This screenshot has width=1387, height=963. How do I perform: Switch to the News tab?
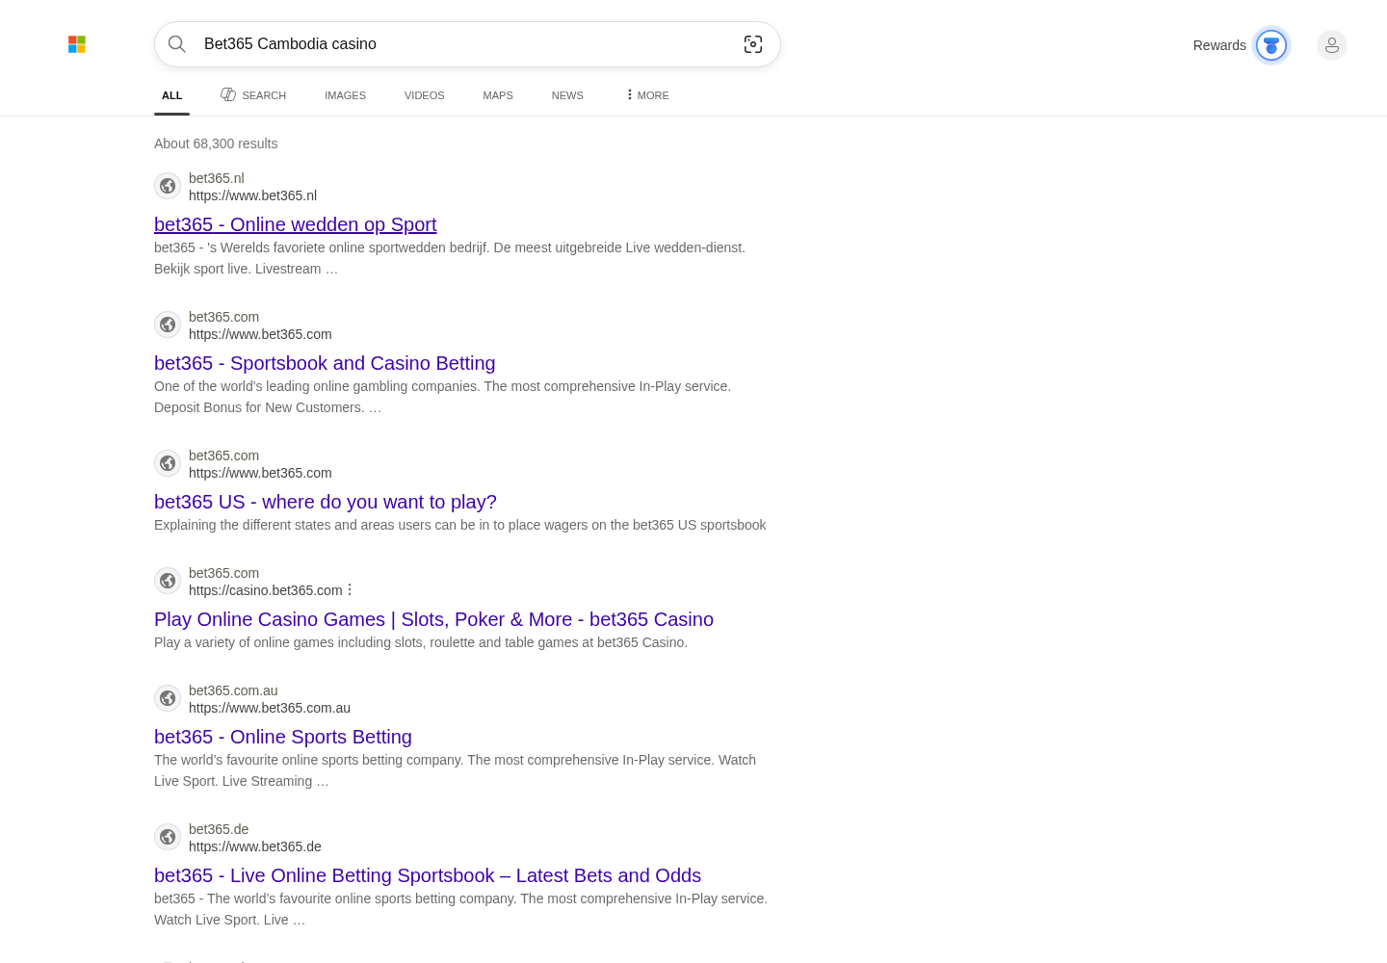point(567,95)
